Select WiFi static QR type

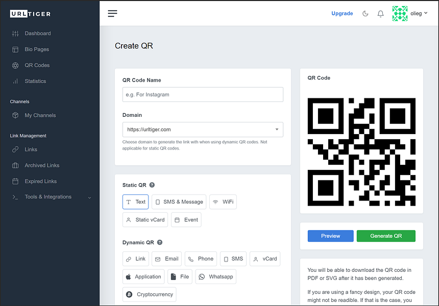pos(223,201)
